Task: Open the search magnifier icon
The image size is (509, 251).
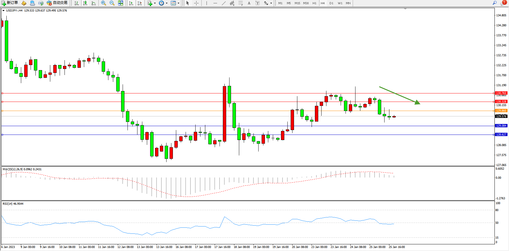Action: coord(495,3)
